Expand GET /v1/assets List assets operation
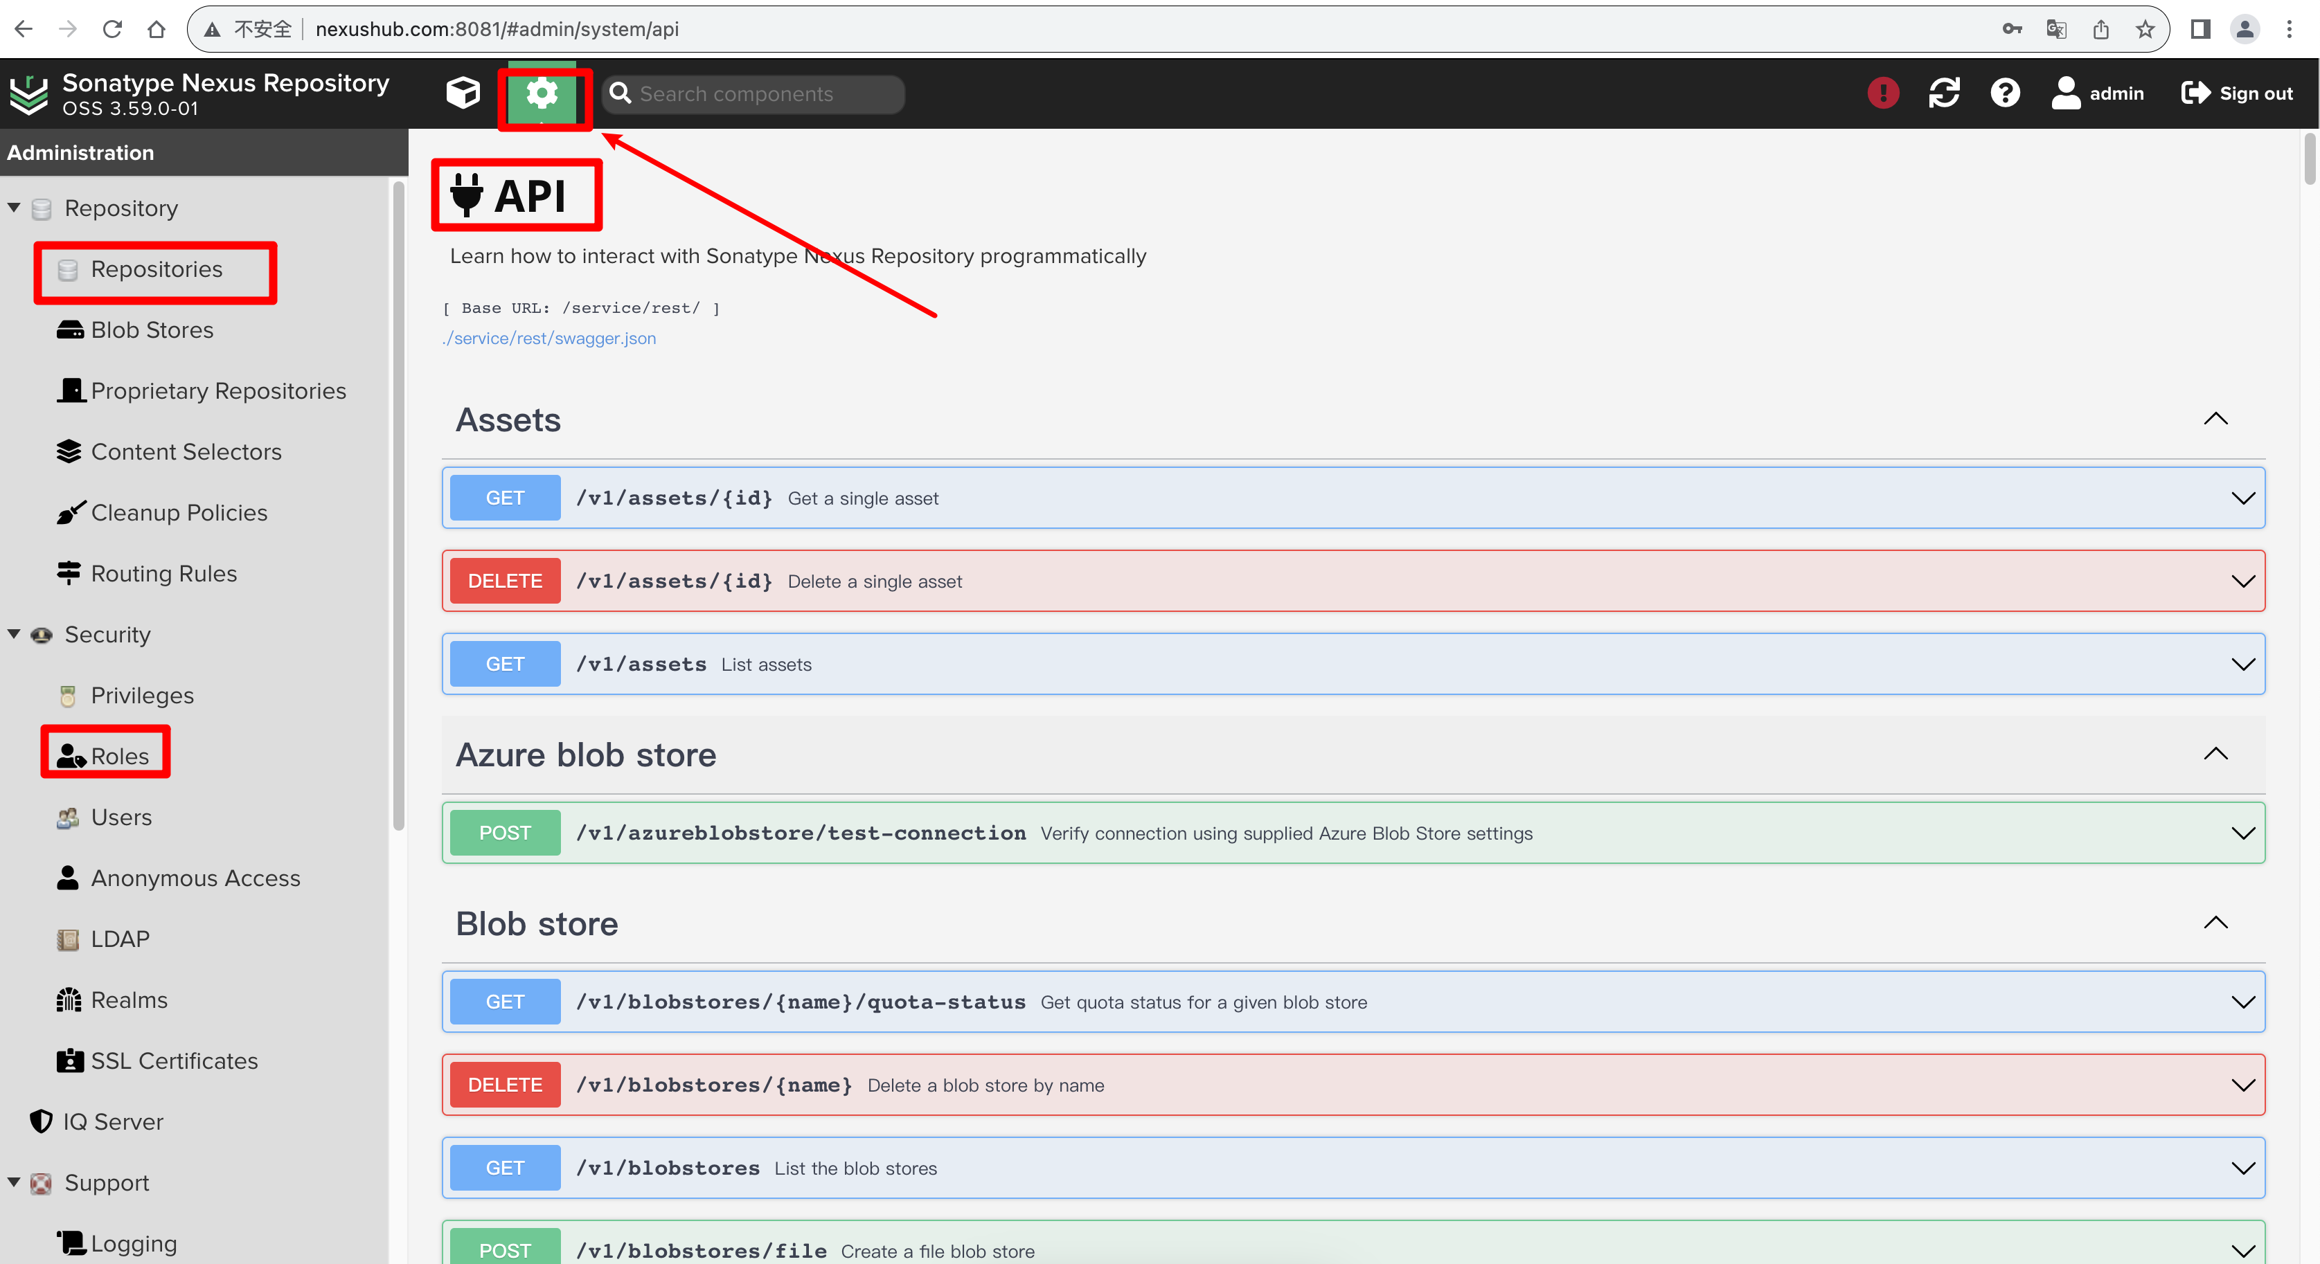 pos(1353,664)
